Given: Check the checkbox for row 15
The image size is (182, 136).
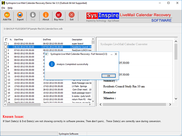Looking at the screenshot, I should (5, 89).
